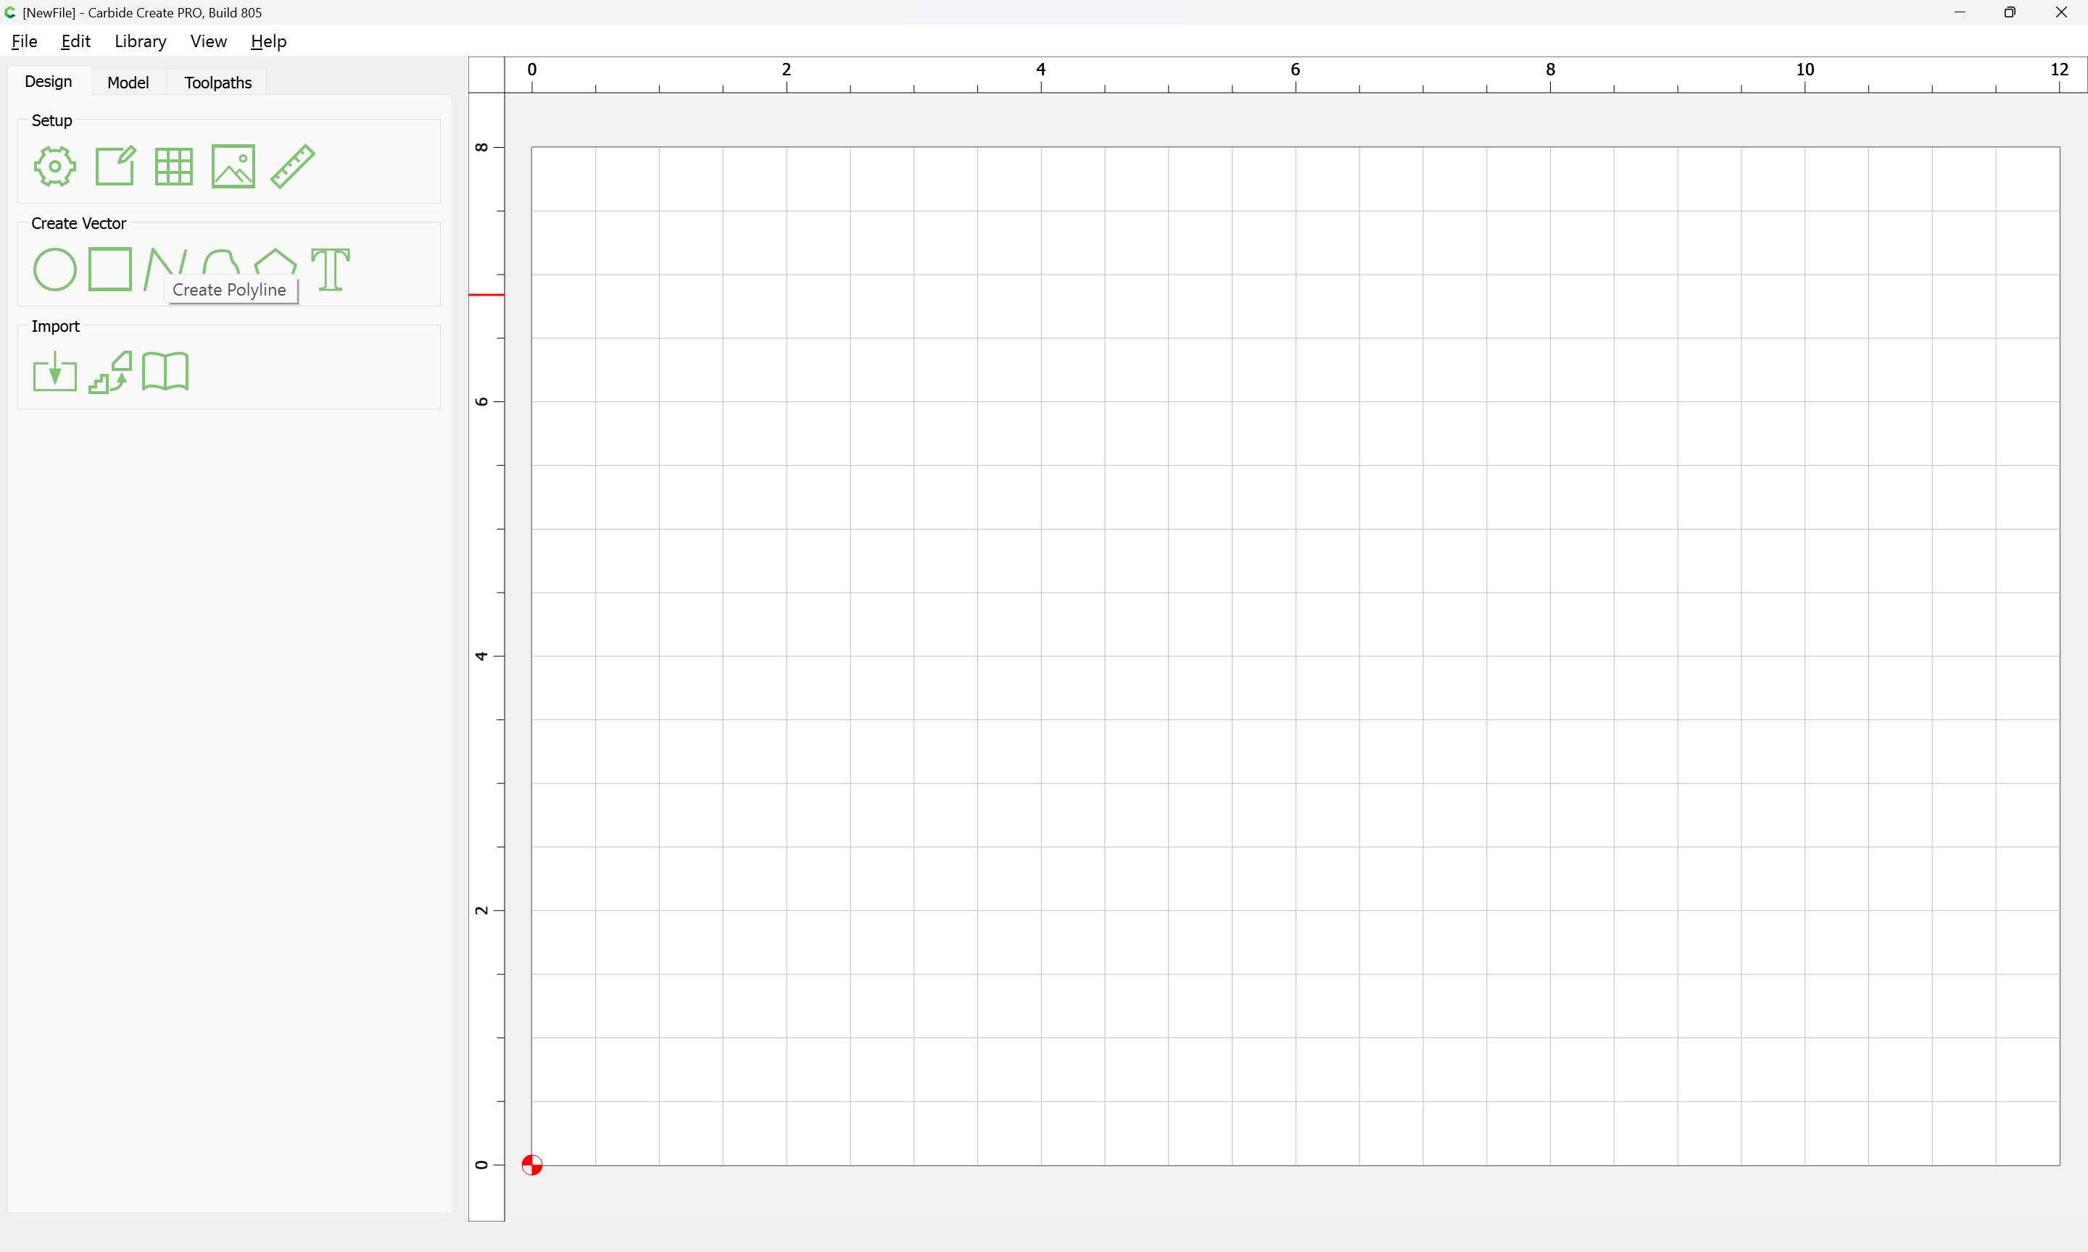Open the Help menu
Image resolution: width=2088 pixels, height=1252 pixels.
point(268,41)
